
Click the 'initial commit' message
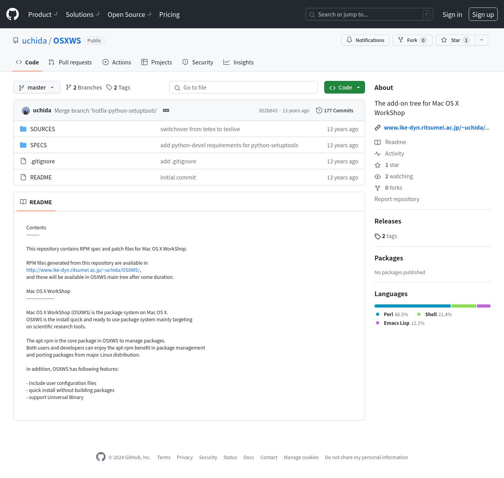tap(178, 177)
